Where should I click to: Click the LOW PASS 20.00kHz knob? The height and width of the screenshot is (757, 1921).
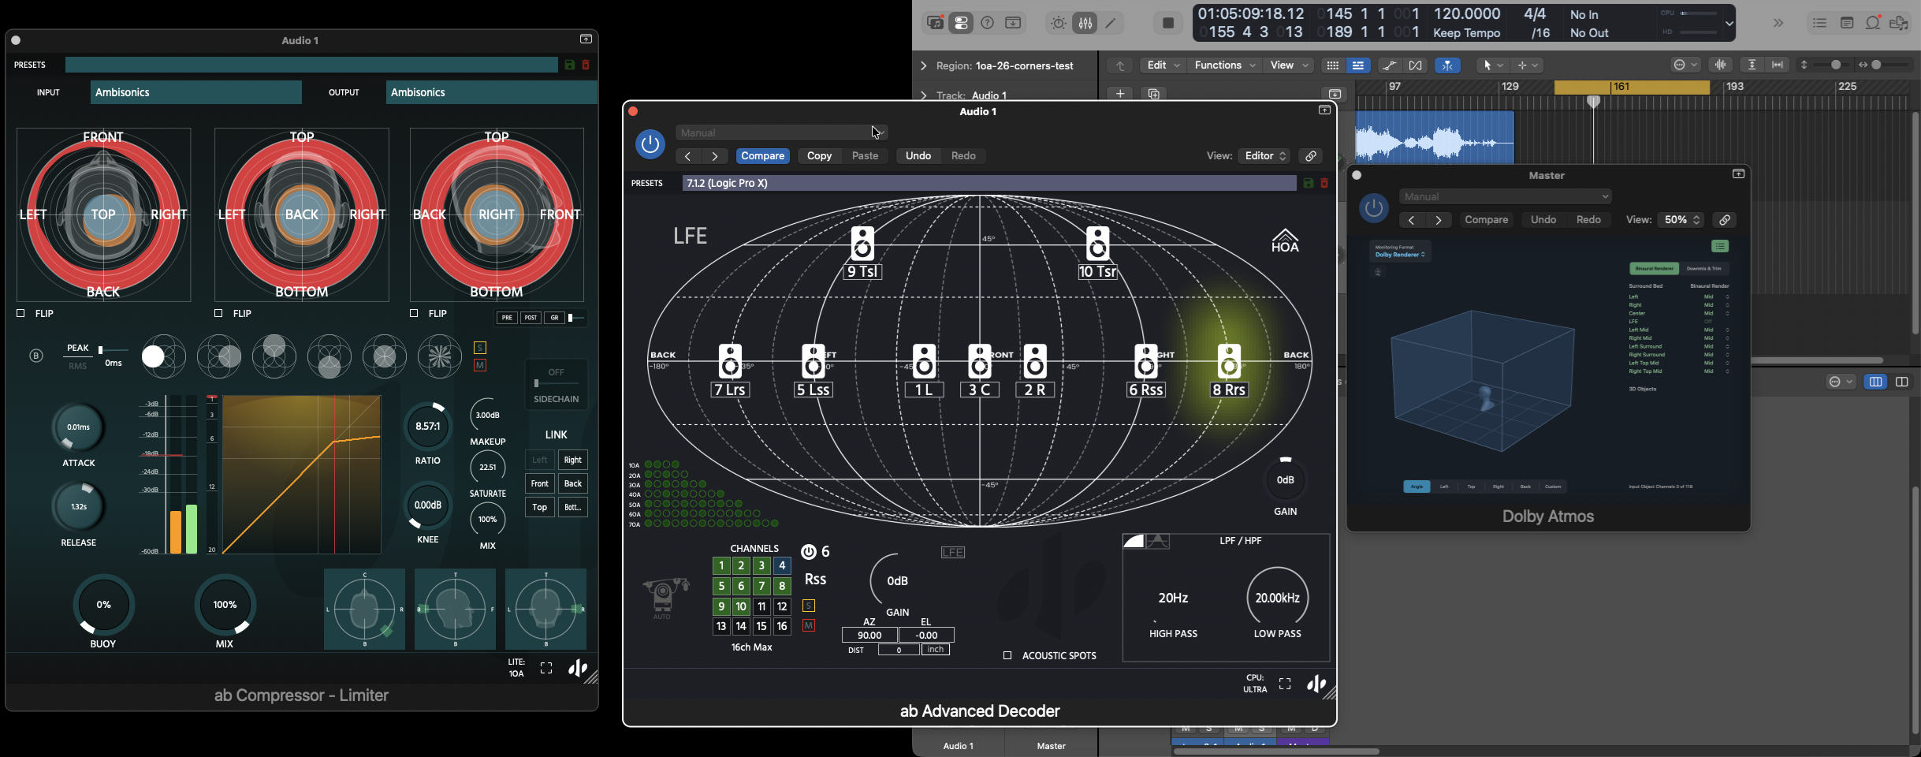tap(1277, 598)
